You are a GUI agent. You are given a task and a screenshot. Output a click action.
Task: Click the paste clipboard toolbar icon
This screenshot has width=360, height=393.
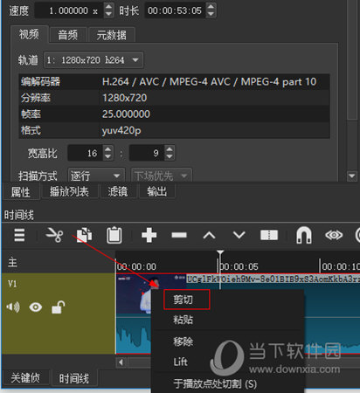point(114,235)
